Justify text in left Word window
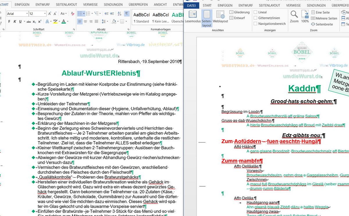Image resolution: width=349 pixels, height=216 pixels. tap(97, 21)
